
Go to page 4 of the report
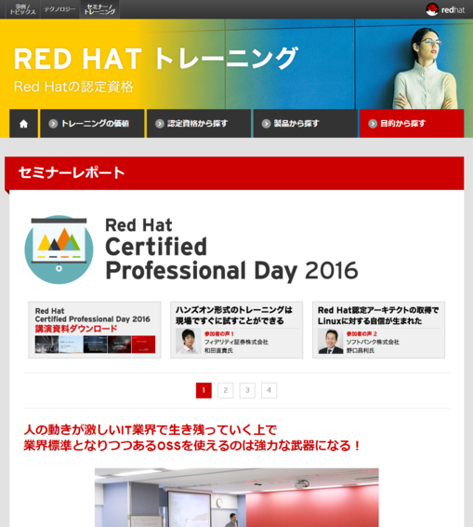[269, 390]
